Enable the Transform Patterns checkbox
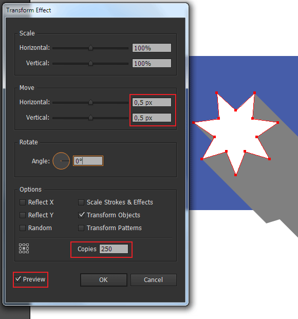Viewport: 298px width, 319px height. click(x=81, y=228)
